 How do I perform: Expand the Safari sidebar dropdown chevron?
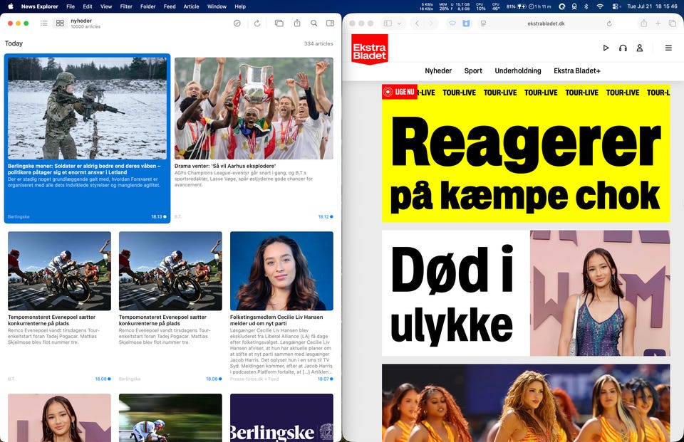[399, 23]
